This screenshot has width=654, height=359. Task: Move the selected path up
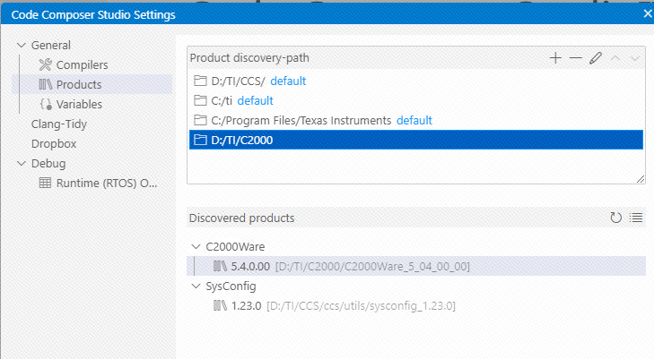coord(615,58)
